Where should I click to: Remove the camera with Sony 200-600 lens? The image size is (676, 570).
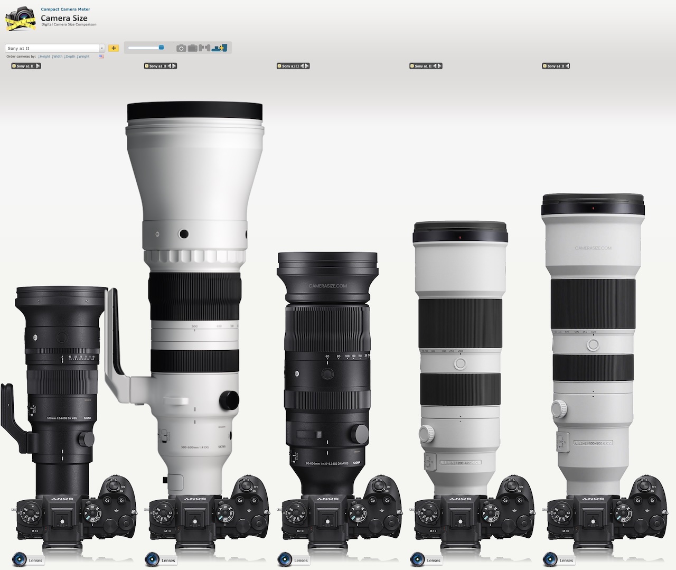click(x=412, y=66)
